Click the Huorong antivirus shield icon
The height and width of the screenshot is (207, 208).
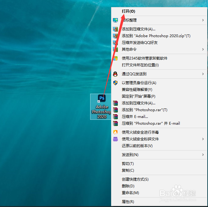[115, 132]
